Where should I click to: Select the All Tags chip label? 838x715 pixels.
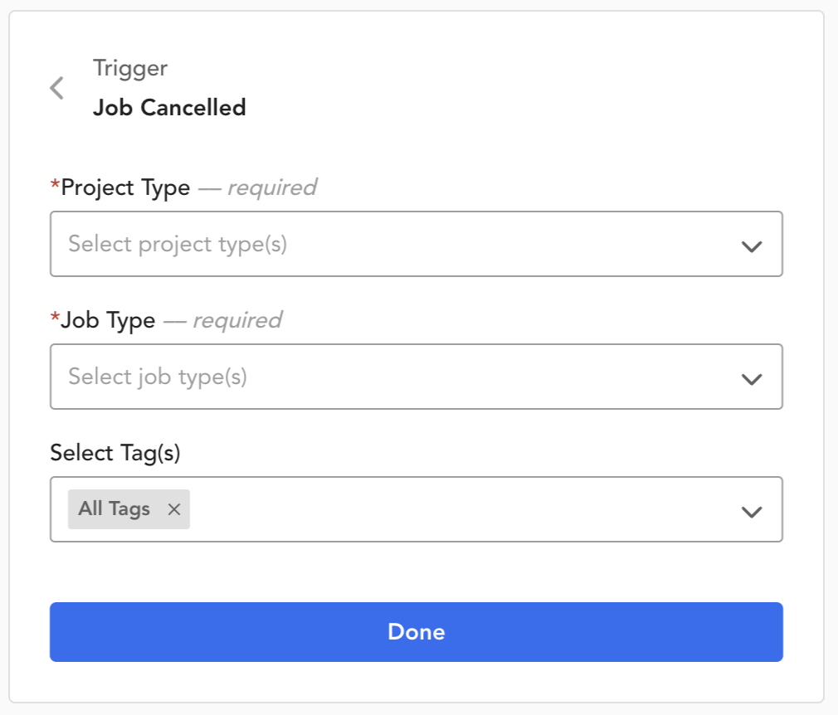pyautogui.click(x=114, y=508)
